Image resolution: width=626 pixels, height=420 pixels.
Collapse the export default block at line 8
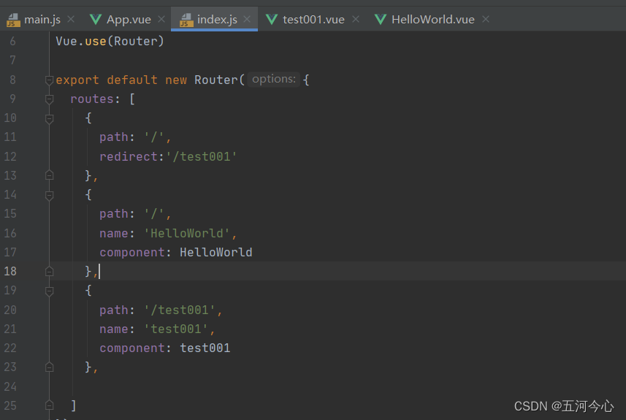(x=49, y=80)
